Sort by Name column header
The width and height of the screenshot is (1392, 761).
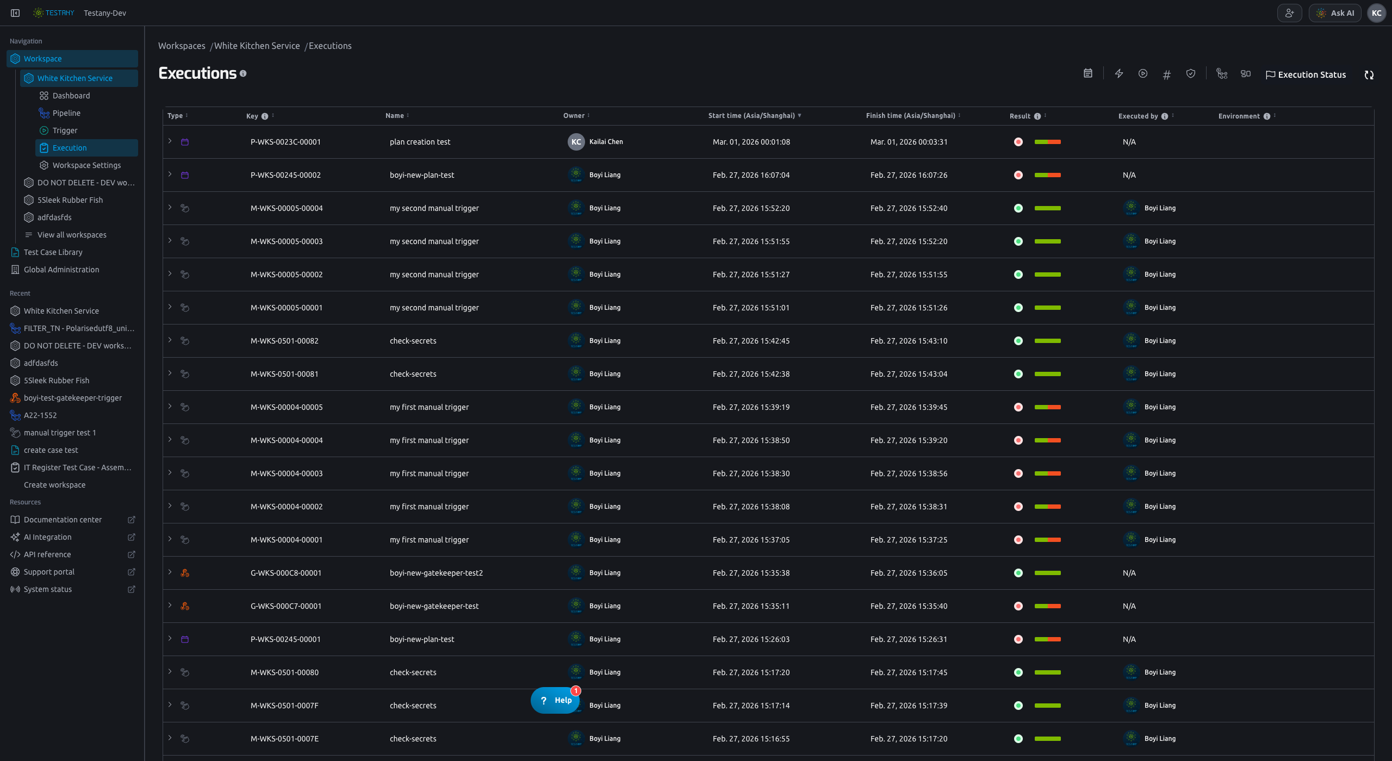click(397, 116)
